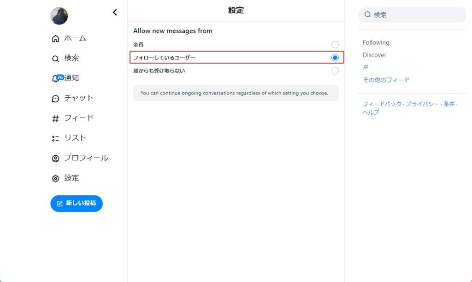472x282 pixels.
Task: Open the その他のフィード link
Action: pyautogui.click(x=386, y=80)
